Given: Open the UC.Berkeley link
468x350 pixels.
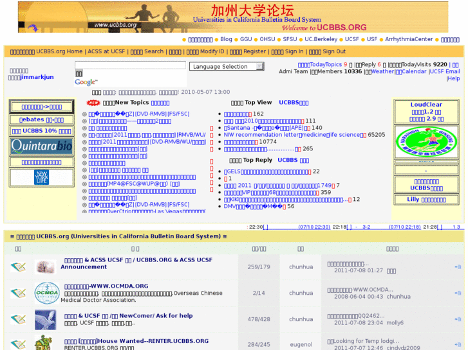Looking at the screenshot, I should [321, 39].
